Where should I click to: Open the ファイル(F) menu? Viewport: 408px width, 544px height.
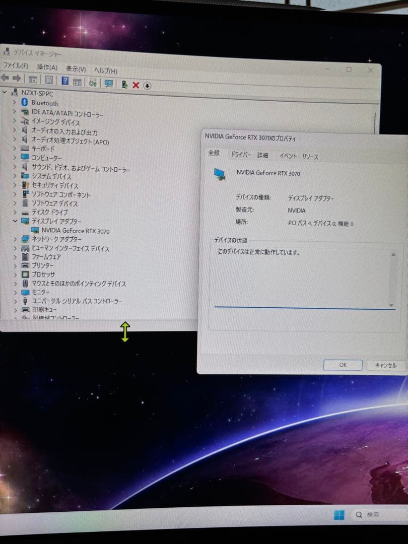point(15,65)
